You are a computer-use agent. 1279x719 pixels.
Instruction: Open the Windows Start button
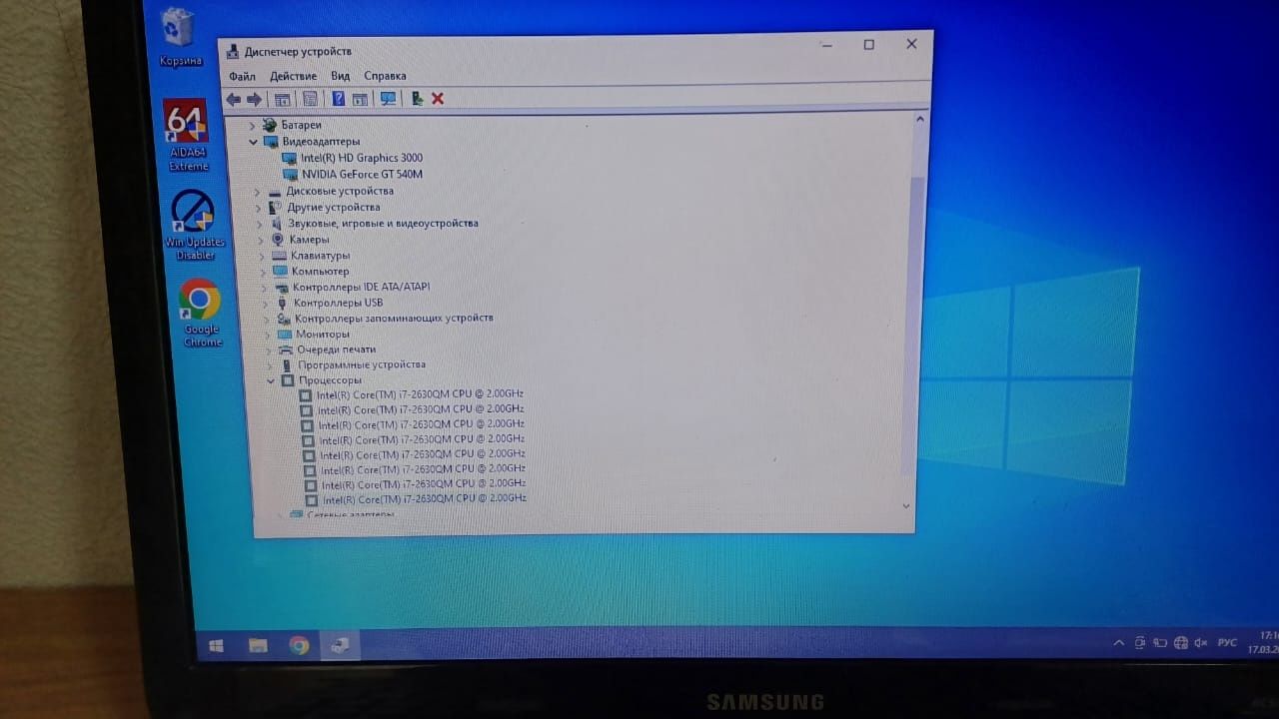pos(216,646)
